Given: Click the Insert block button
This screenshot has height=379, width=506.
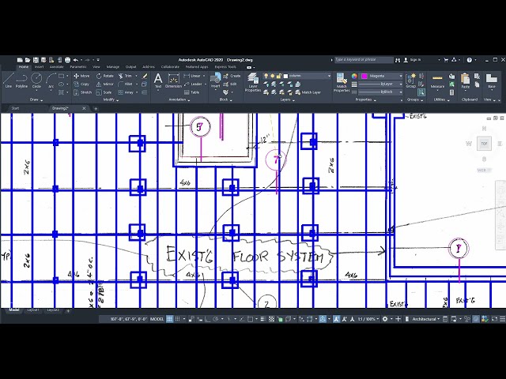Looking at the screenshot, I should 215,81.
